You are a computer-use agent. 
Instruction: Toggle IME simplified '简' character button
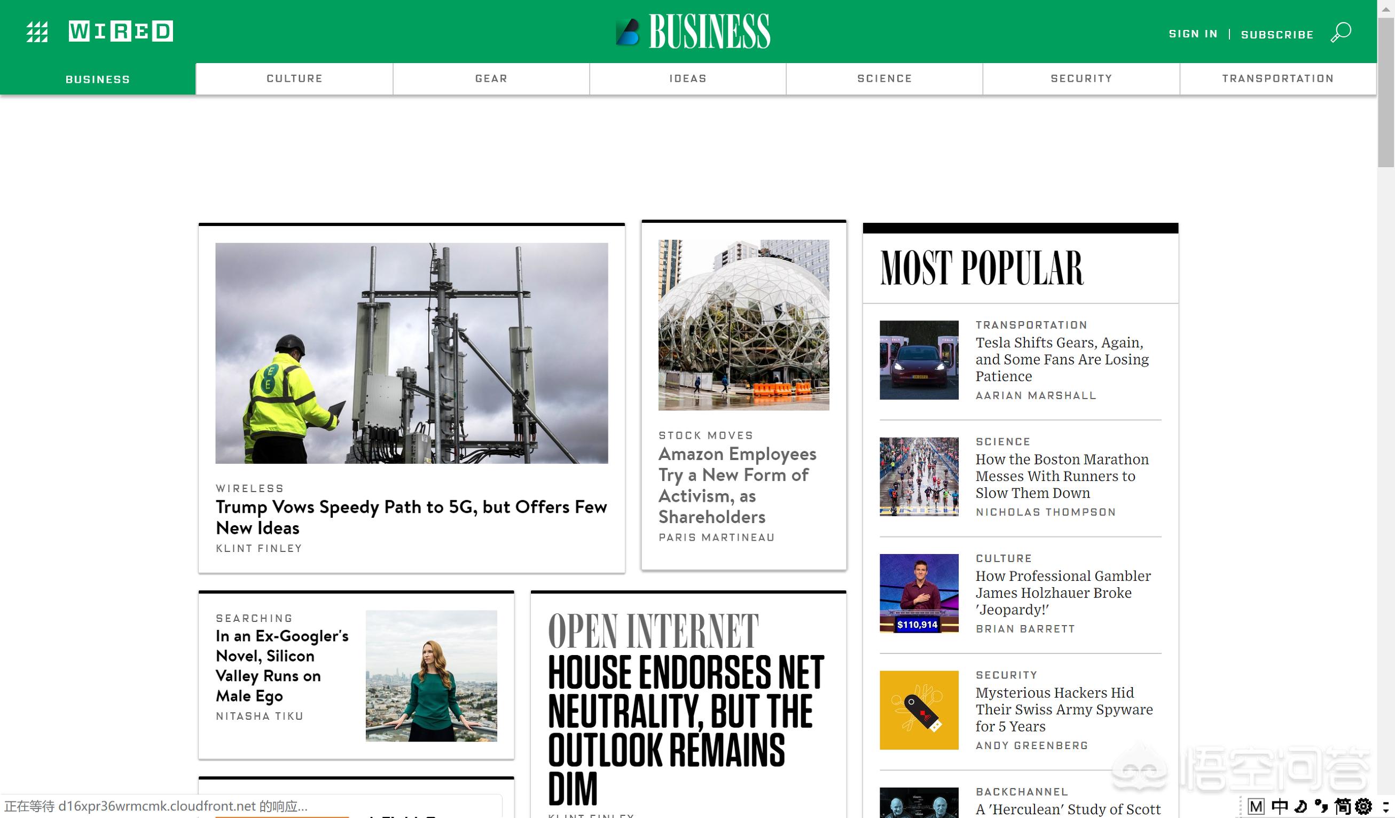point(1343,806)
